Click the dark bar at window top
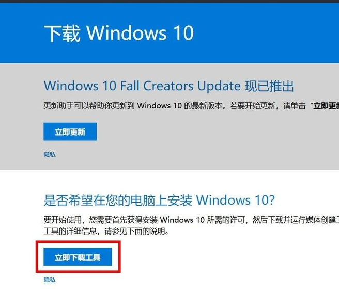The width and height of the screenshot is (339, 300). [169, 2]
